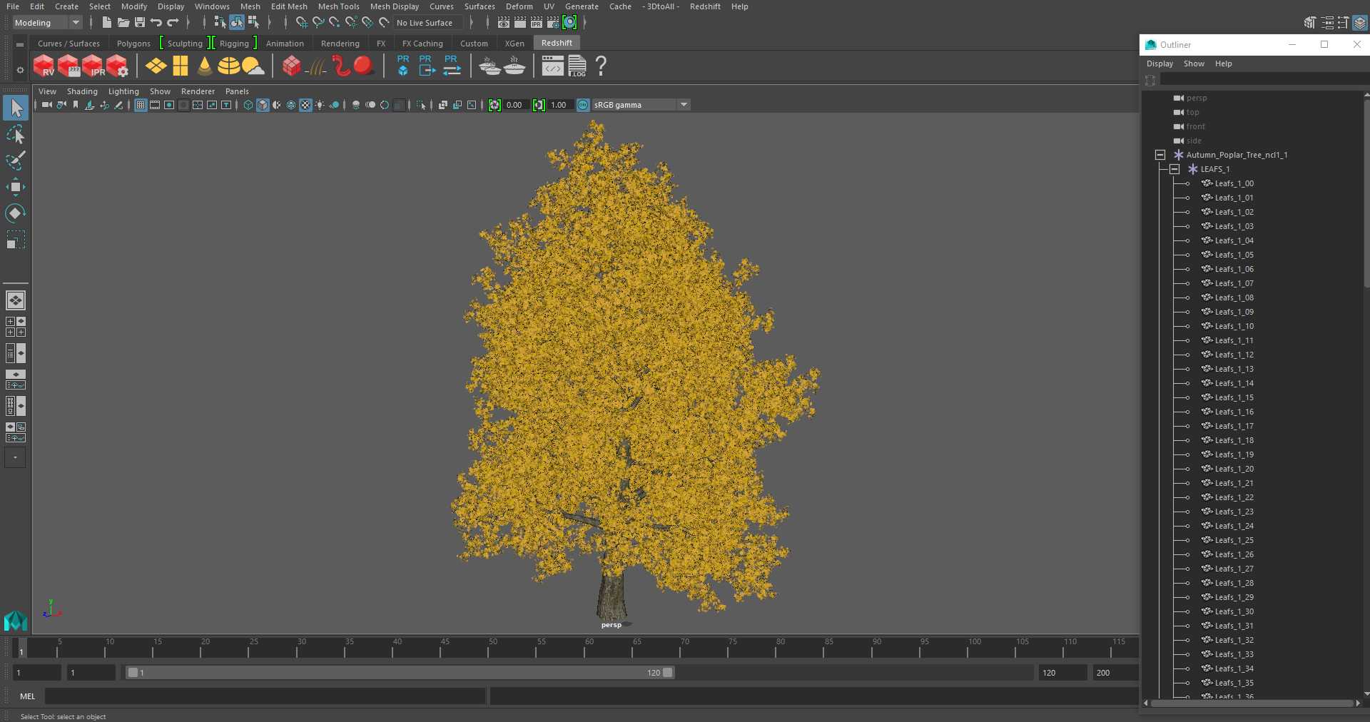This screenshot has width=1370, height=722.
Task: Toggle the magnet snap to grid icon
Action: (301, 23)
